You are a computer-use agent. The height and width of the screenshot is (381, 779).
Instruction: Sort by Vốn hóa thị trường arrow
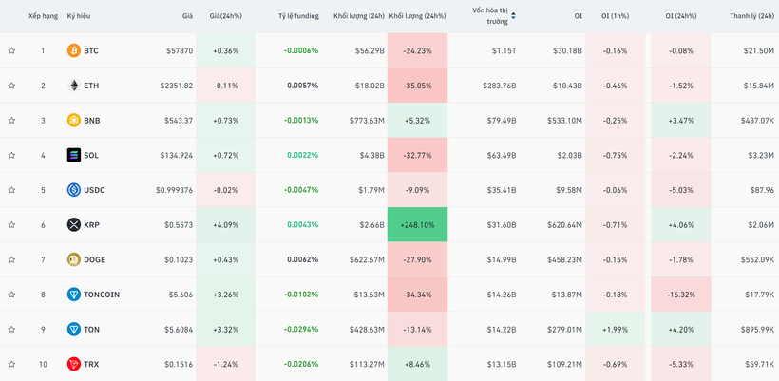(x=514, y=16)
